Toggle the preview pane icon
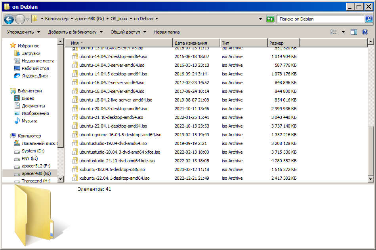 click(354, 32)
